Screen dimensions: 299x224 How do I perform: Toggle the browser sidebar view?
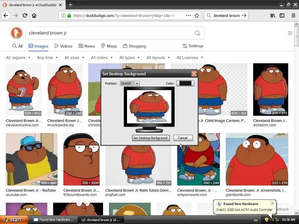[282, 15]
